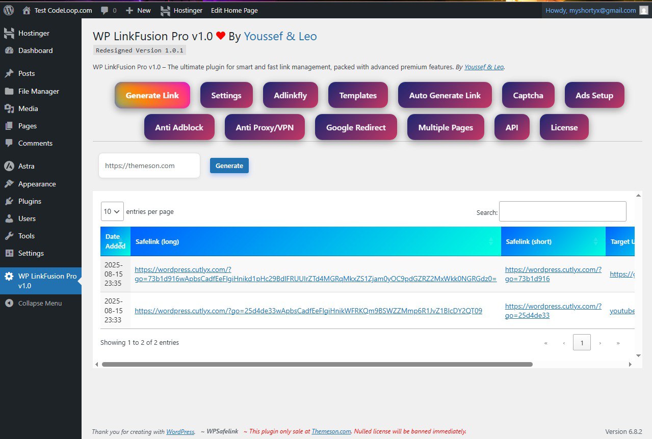This screenshot has width=652, height=439.
Task: Click the URL input field with themeson.com placeholder
Action: pos(149,166)
